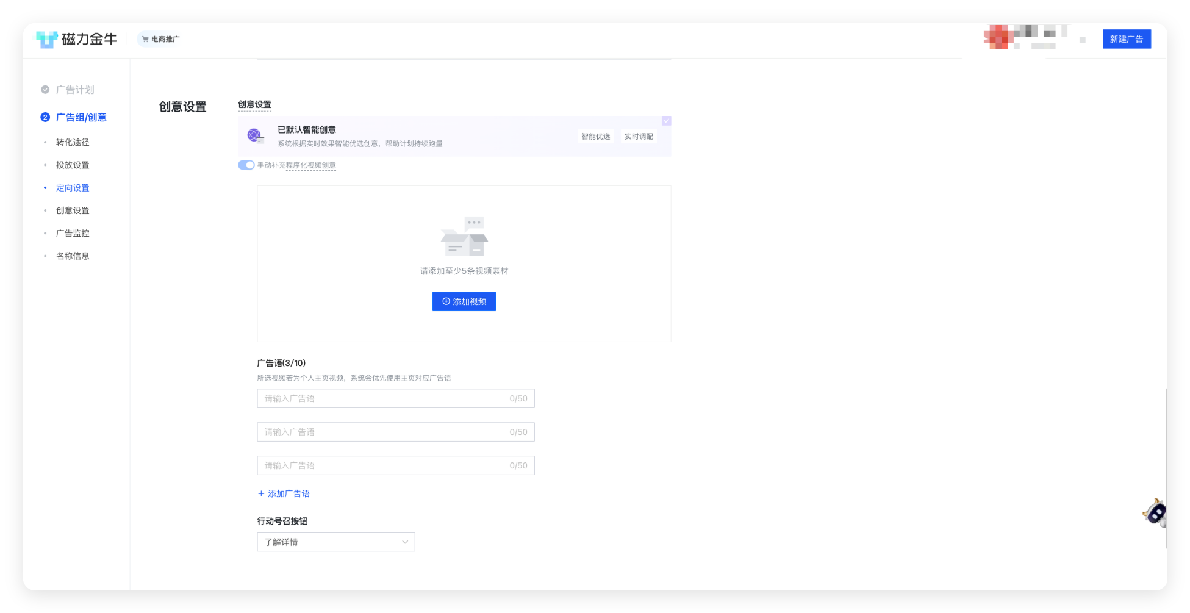Screen dimensions: 1190x613
Task: Click the 了解详情 dropdown chevron arrow
Action: point(405,542)
